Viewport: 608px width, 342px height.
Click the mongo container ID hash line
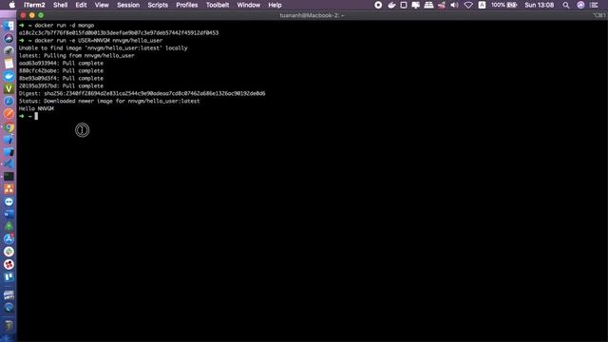[x=119, y=33]
